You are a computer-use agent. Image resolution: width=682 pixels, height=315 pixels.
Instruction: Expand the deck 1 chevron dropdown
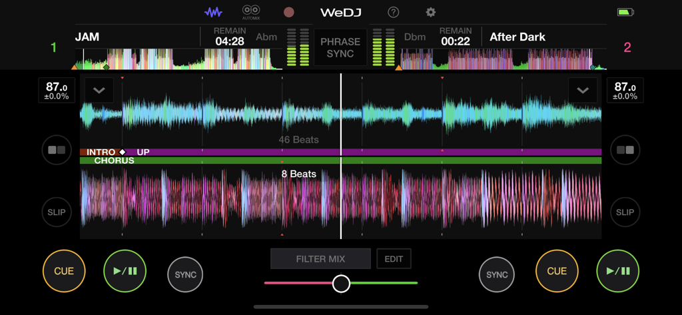coord(99,91)
